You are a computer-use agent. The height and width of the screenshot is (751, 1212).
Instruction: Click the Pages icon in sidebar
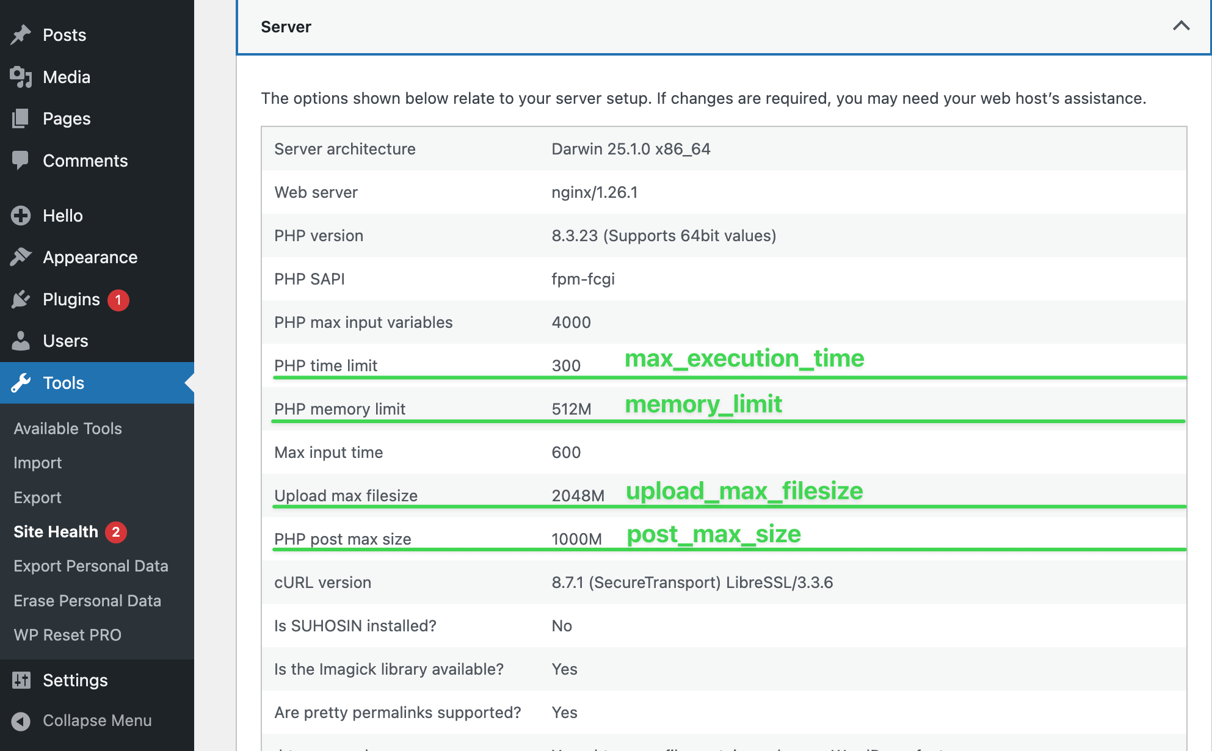click(x=21, y=118)
